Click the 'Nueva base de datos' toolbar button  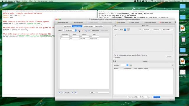[62, 22]
